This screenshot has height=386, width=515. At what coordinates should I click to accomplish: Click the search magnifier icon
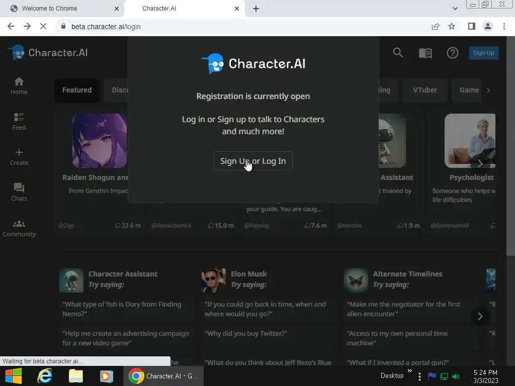pyautogui.click(x=398, y=52)
